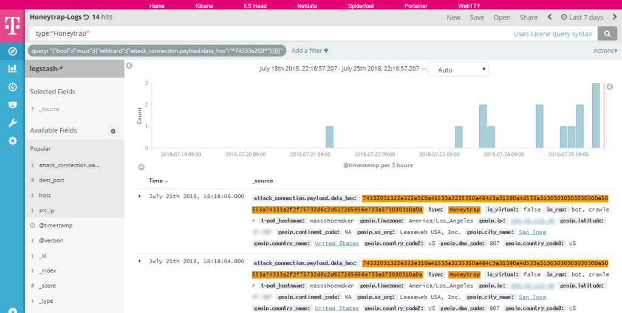
Task: Click New in the top menu
Action: coord(453,17)
